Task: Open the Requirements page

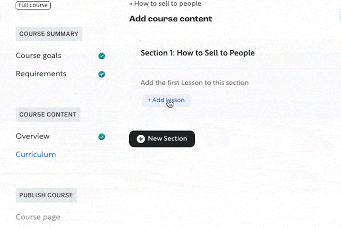Action: tap(41, 74)
